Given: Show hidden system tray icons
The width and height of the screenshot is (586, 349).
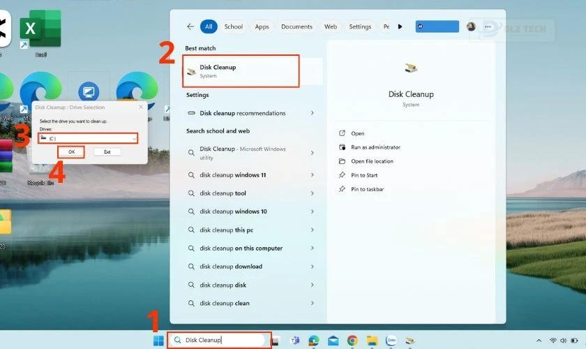Looking at the screenshot, I should pos(539,341).
